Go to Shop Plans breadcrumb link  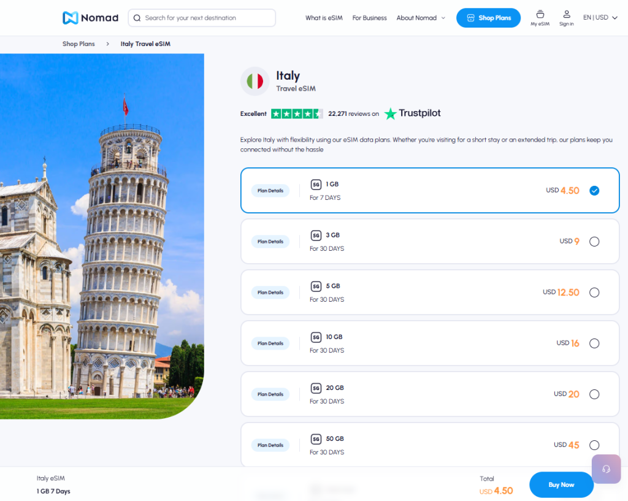[78, 44]
